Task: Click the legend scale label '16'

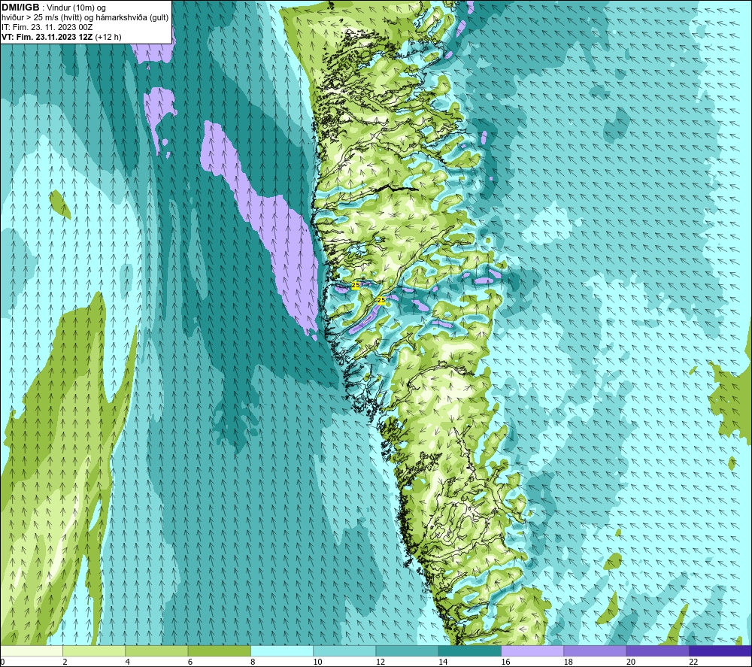Action: click(x=505, y=662)
